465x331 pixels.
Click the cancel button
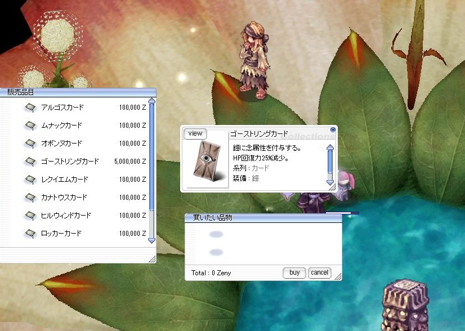click(x=319, y=272)
